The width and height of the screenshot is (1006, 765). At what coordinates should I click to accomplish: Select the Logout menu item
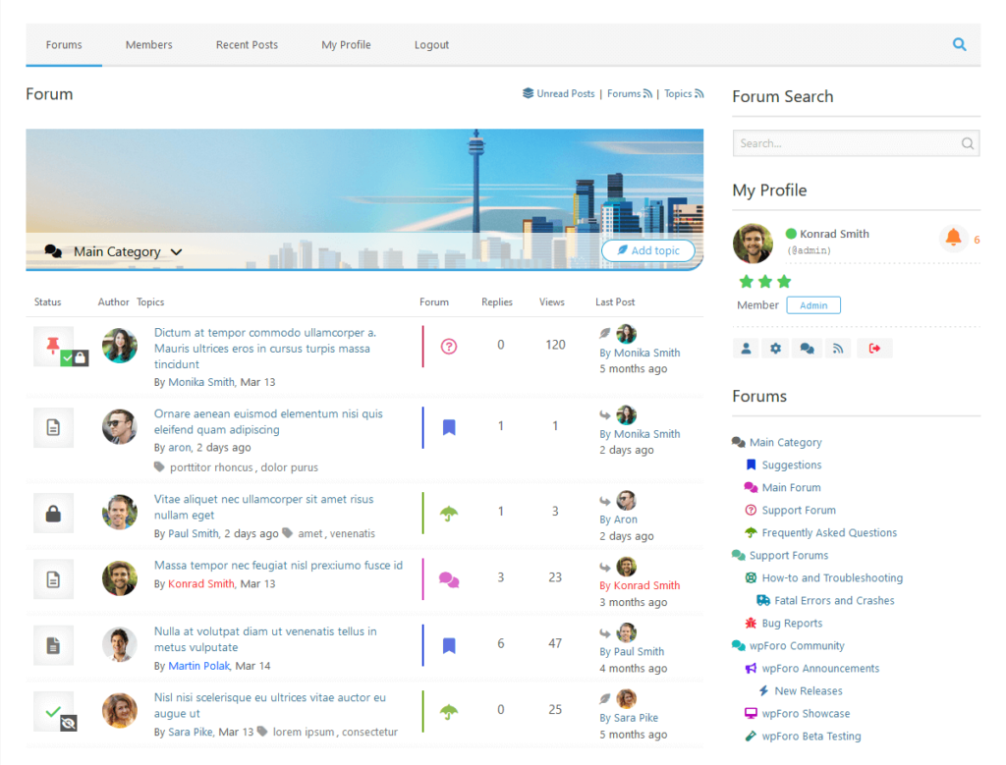point(432,45)
